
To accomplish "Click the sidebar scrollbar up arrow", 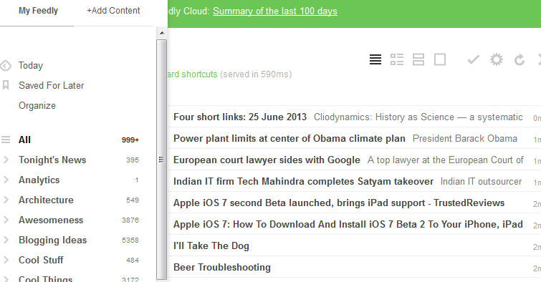I will [x=162, y=33].
